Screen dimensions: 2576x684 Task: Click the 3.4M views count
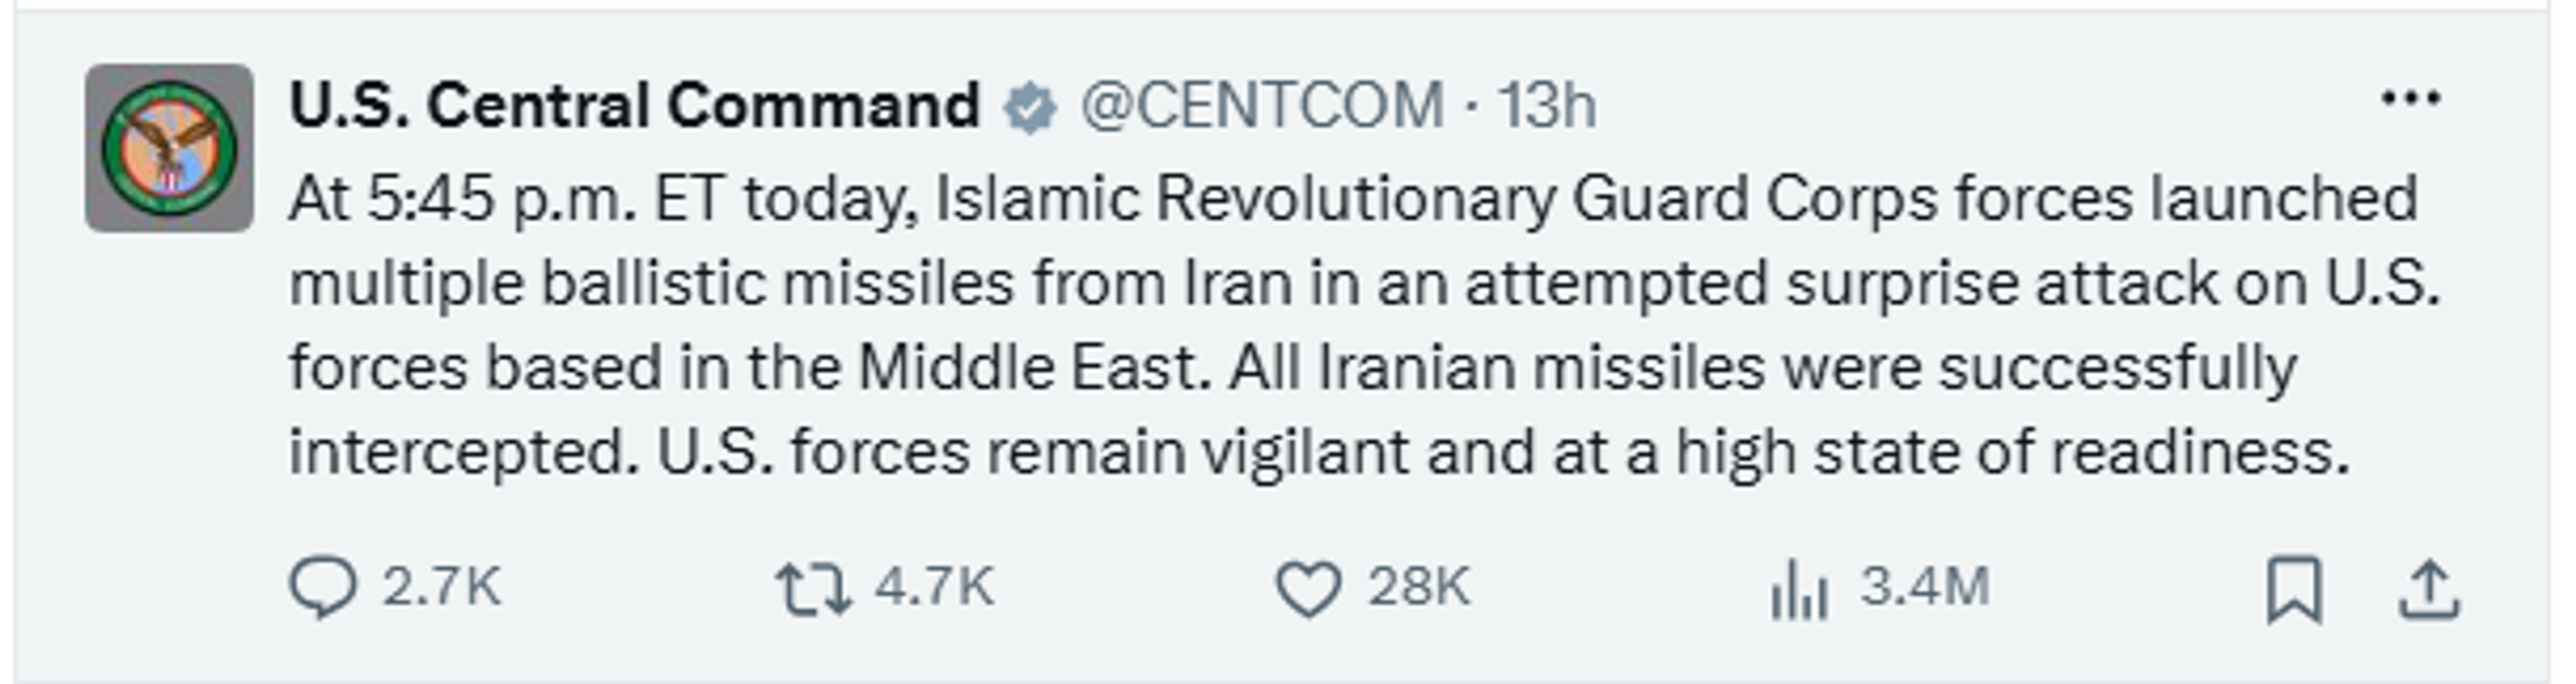coord(1925,586)
